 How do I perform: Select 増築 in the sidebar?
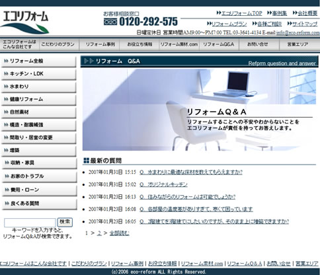(39, 151)
